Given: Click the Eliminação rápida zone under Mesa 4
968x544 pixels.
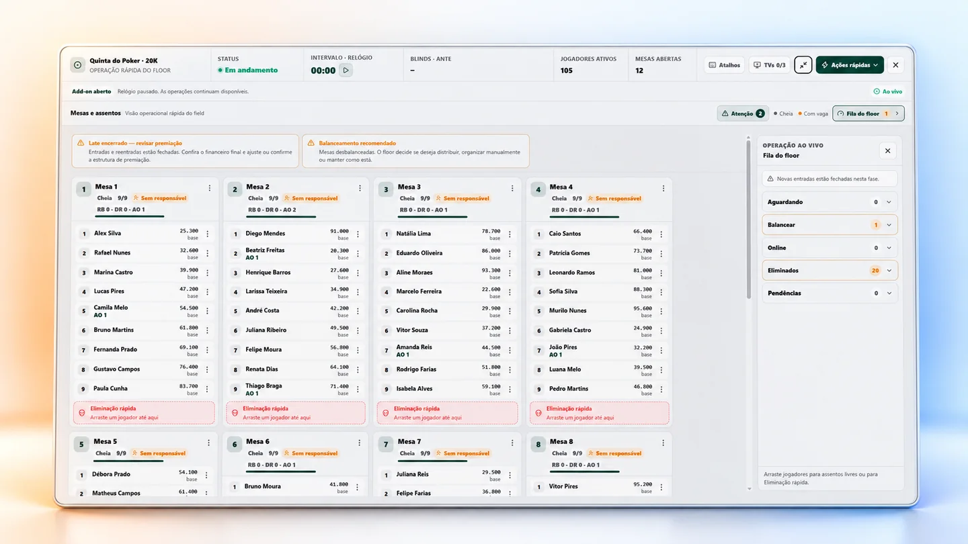Looking at the screenshot, I should (x=600, y=413).
